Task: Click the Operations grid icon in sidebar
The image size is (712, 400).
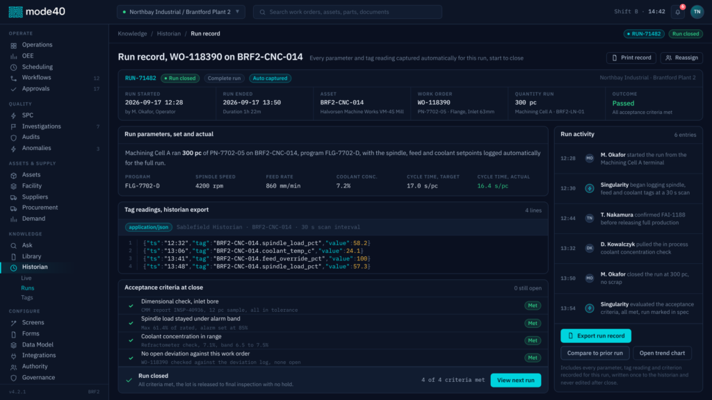Action: click(x=14, y=45)
